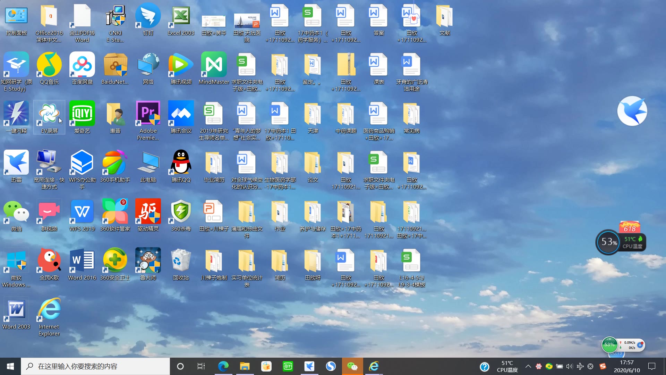This screenshot has width=666, height=375.
Task: Click the 53% CPU temperature widget
Action: 621,242
